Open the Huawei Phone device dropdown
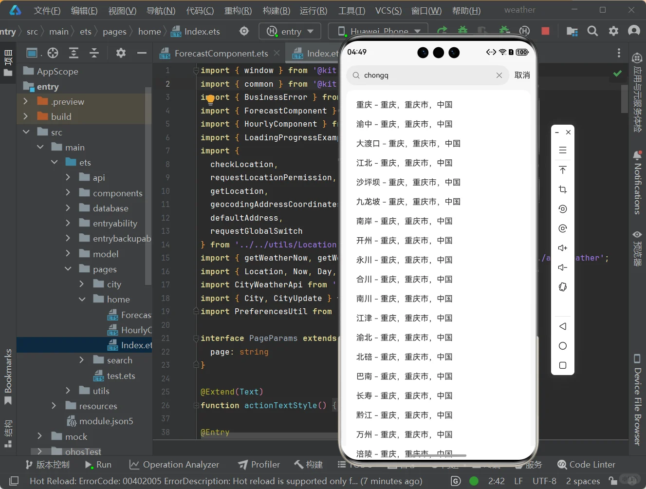Viewport: 646px width, 489px height. [x=378, y=31]
